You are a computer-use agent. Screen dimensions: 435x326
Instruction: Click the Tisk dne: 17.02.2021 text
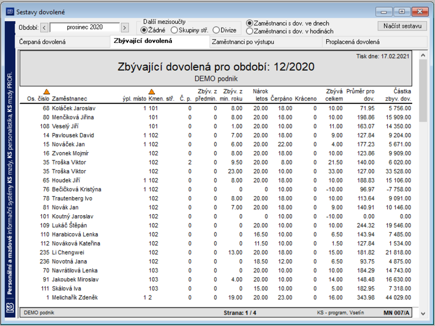(383, 57)
